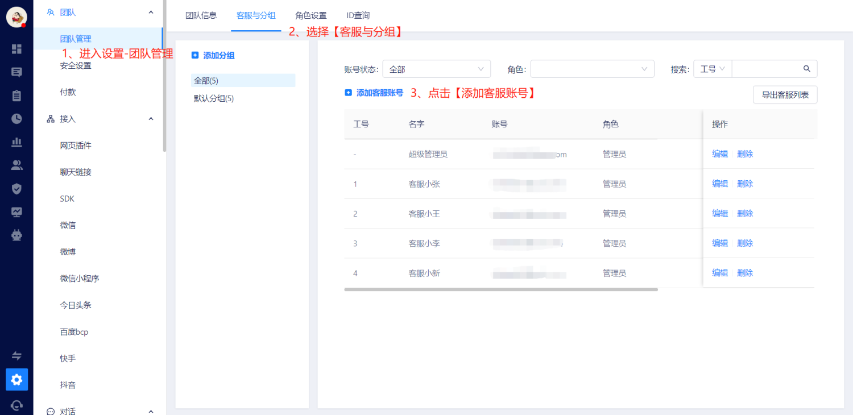Open the shield check icon
Viewport: 853px width, 415px height.
[16, 188]
